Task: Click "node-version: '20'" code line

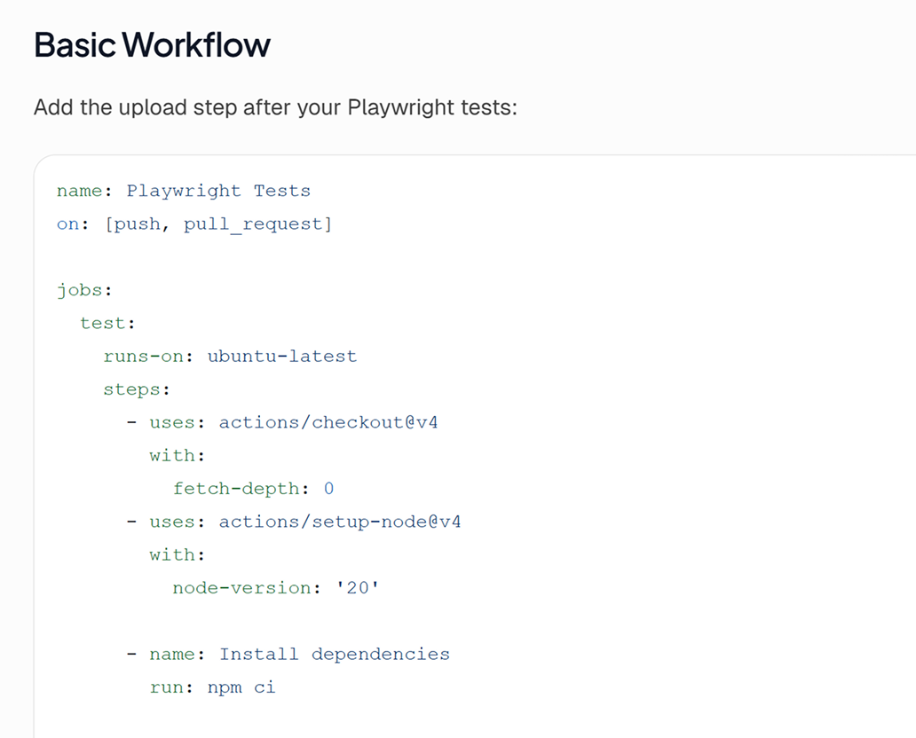Action: click(276, 587)
